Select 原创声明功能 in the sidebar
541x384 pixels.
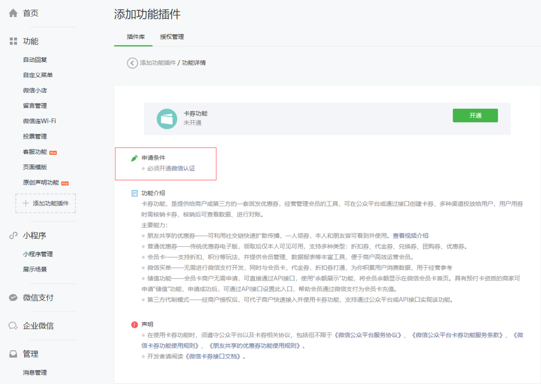point(41,182)
